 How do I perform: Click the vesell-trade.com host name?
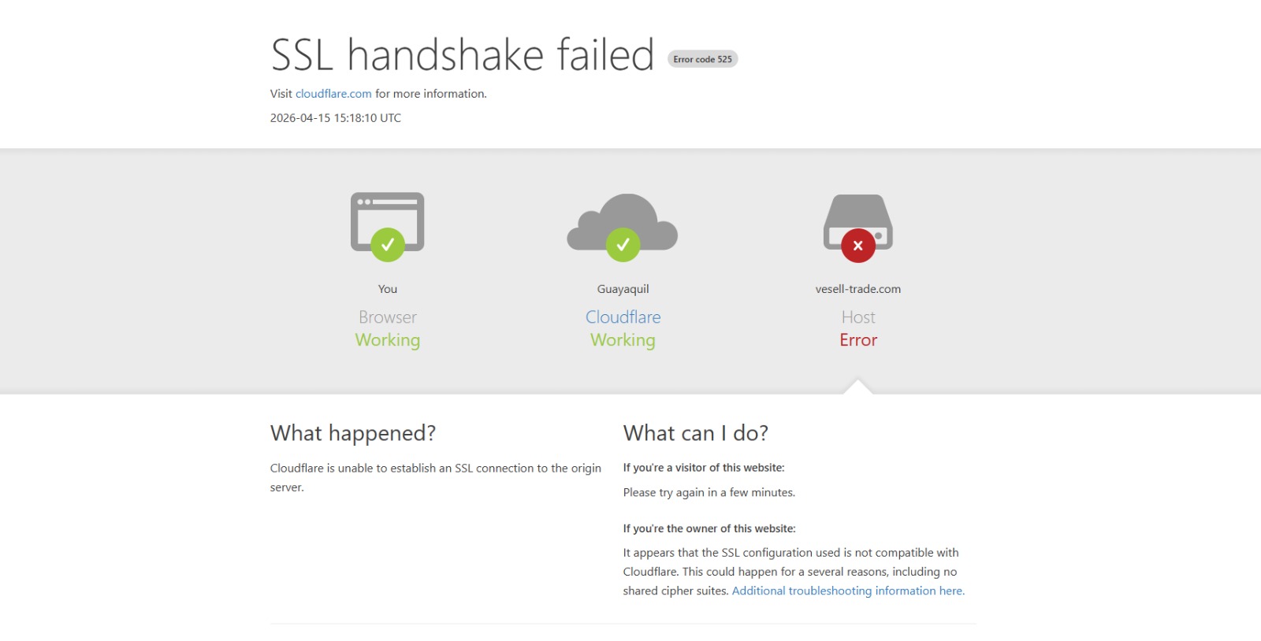coord(857,289)
